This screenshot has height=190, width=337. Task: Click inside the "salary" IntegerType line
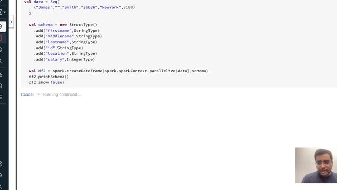click(x=64, y=59)
